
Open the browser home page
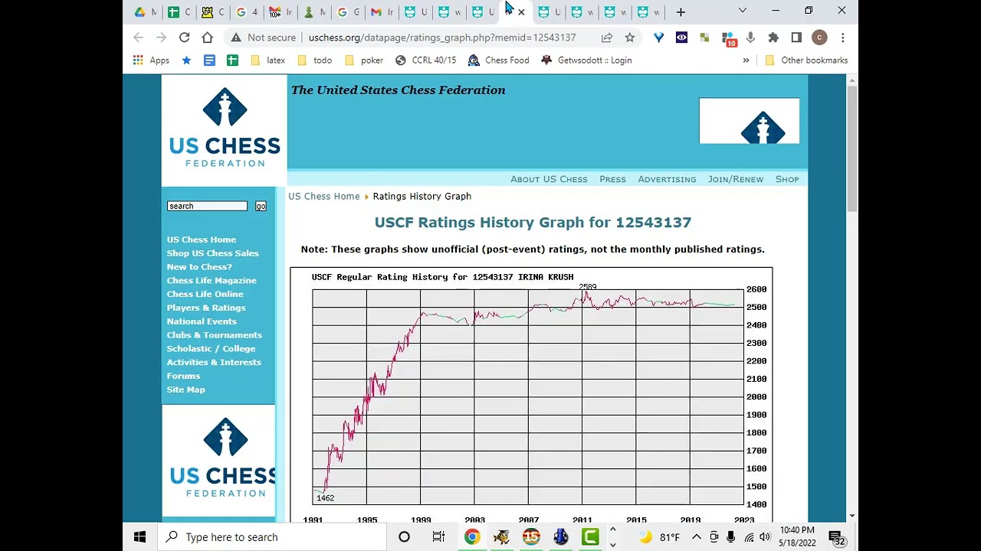[x=207, y=37]
